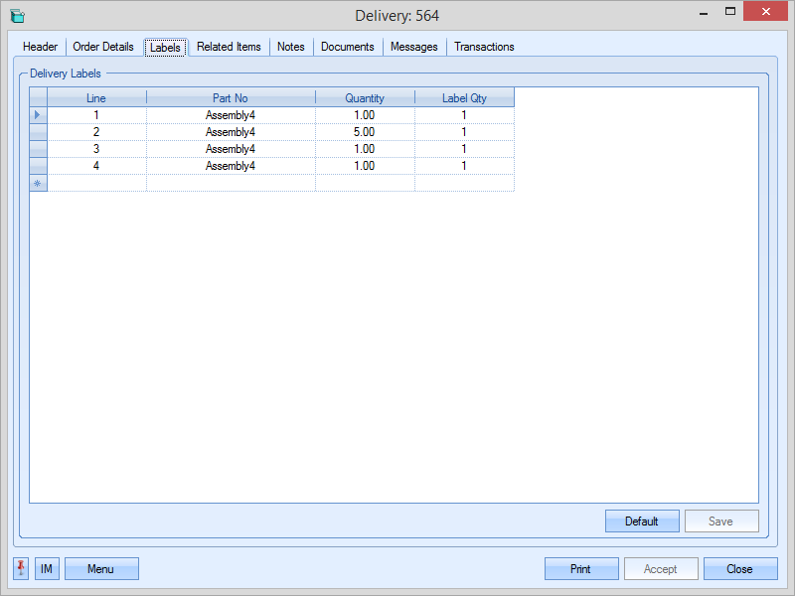Screen dimensions: 795x596
Task: Open the IM messaging button
Action: pyautogui.click(x=47, y=568)
